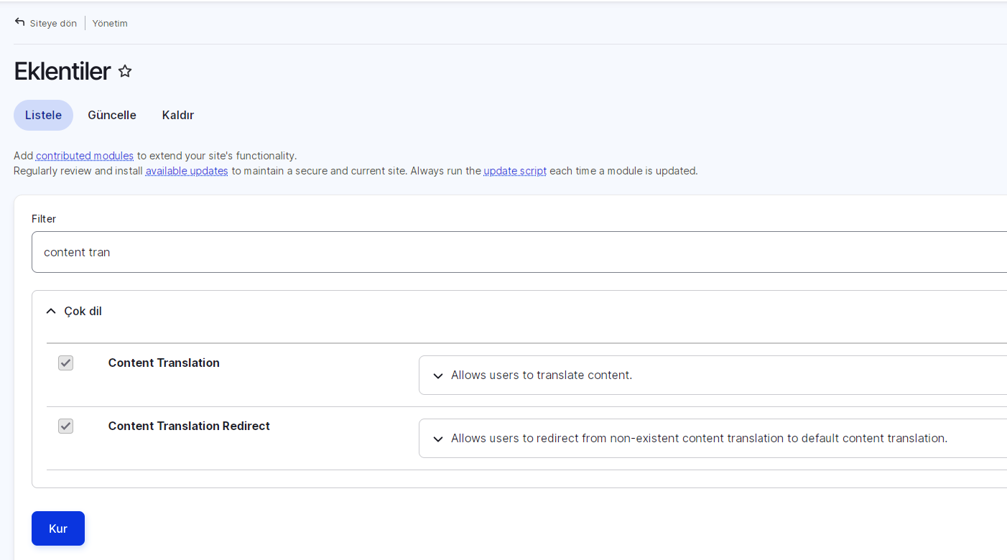Go to the Kaldır tab
Viewport: 1007px width, 560px height.
point(178,115)
